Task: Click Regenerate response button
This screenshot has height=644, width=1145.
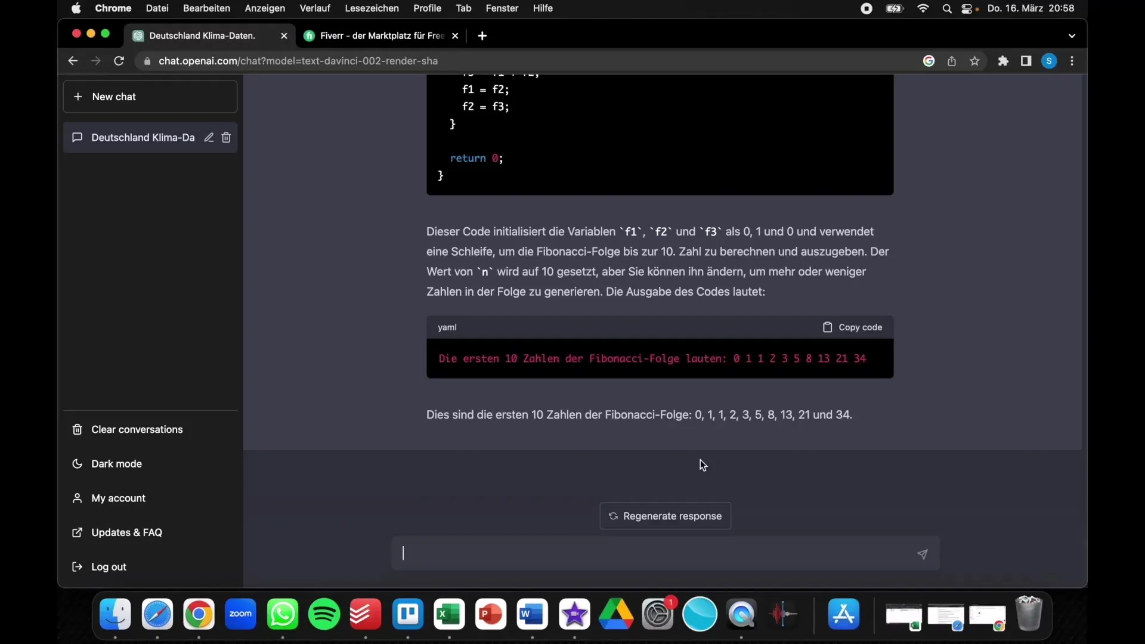Action: point(664,515)
